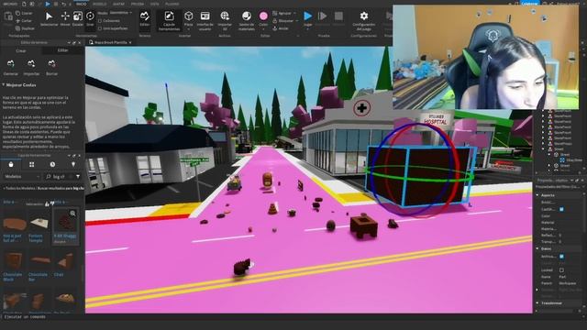
Task: Activate the Girar rotate tool
Action: 90,18
